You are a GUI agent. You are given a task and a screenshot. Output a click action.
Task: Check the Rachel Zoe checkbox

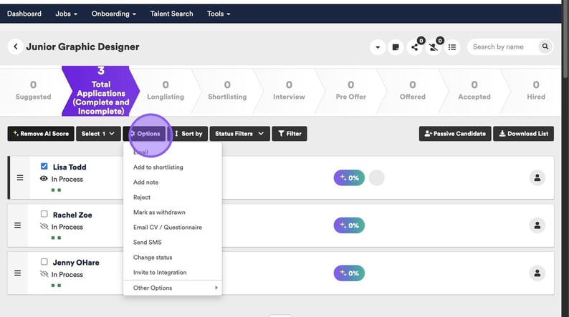[x=44, y=214]
